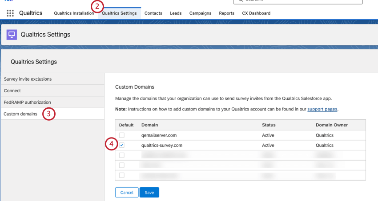This screenshot has width=378, height=201.
Task: Tick the checkbox in the third domain row
Action: [122, 155]
